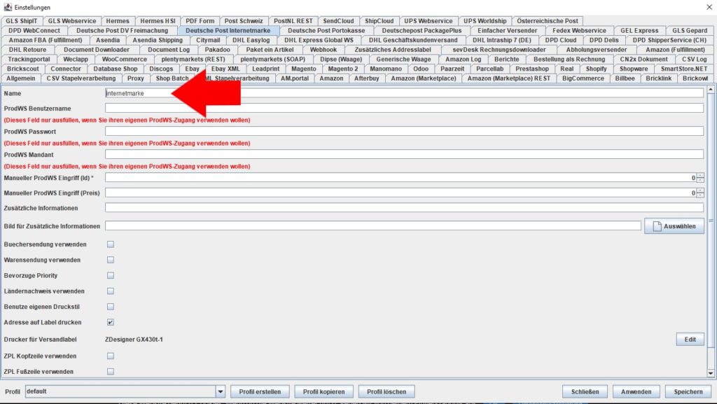Open the Profil dropdown arrow
717x404 pixels.
pyautogui.click(x=221, y=391)
